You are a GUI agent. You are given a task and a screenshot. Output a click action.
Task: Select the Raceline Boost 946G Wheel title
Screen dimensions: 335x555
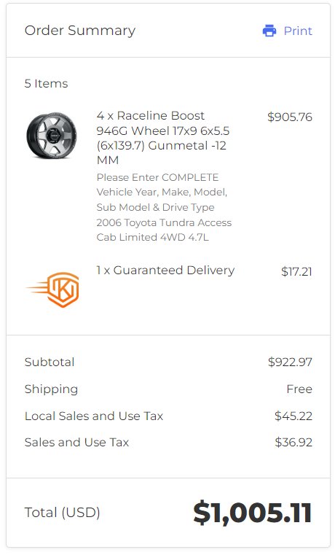click(163, 138)
